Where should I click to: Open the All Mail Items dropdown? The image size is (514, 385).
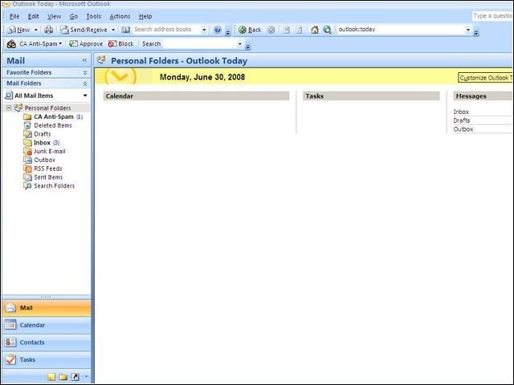(85, 95)
